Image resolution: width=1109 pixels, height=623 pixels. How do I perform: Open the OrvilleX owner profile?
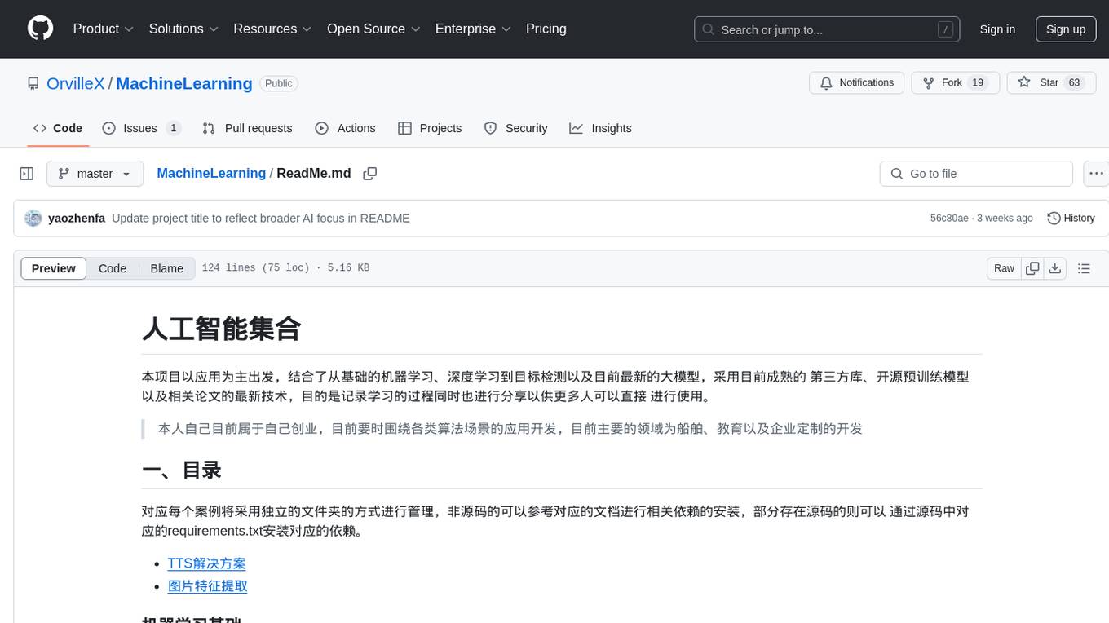pos(75,83)
